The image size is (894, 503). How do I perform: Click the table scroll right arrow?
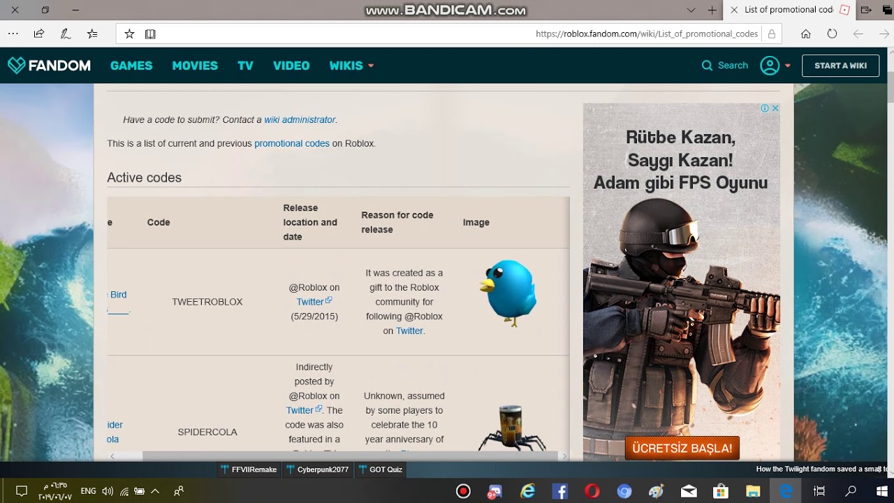pyautogui.click(x=564, y=456)
